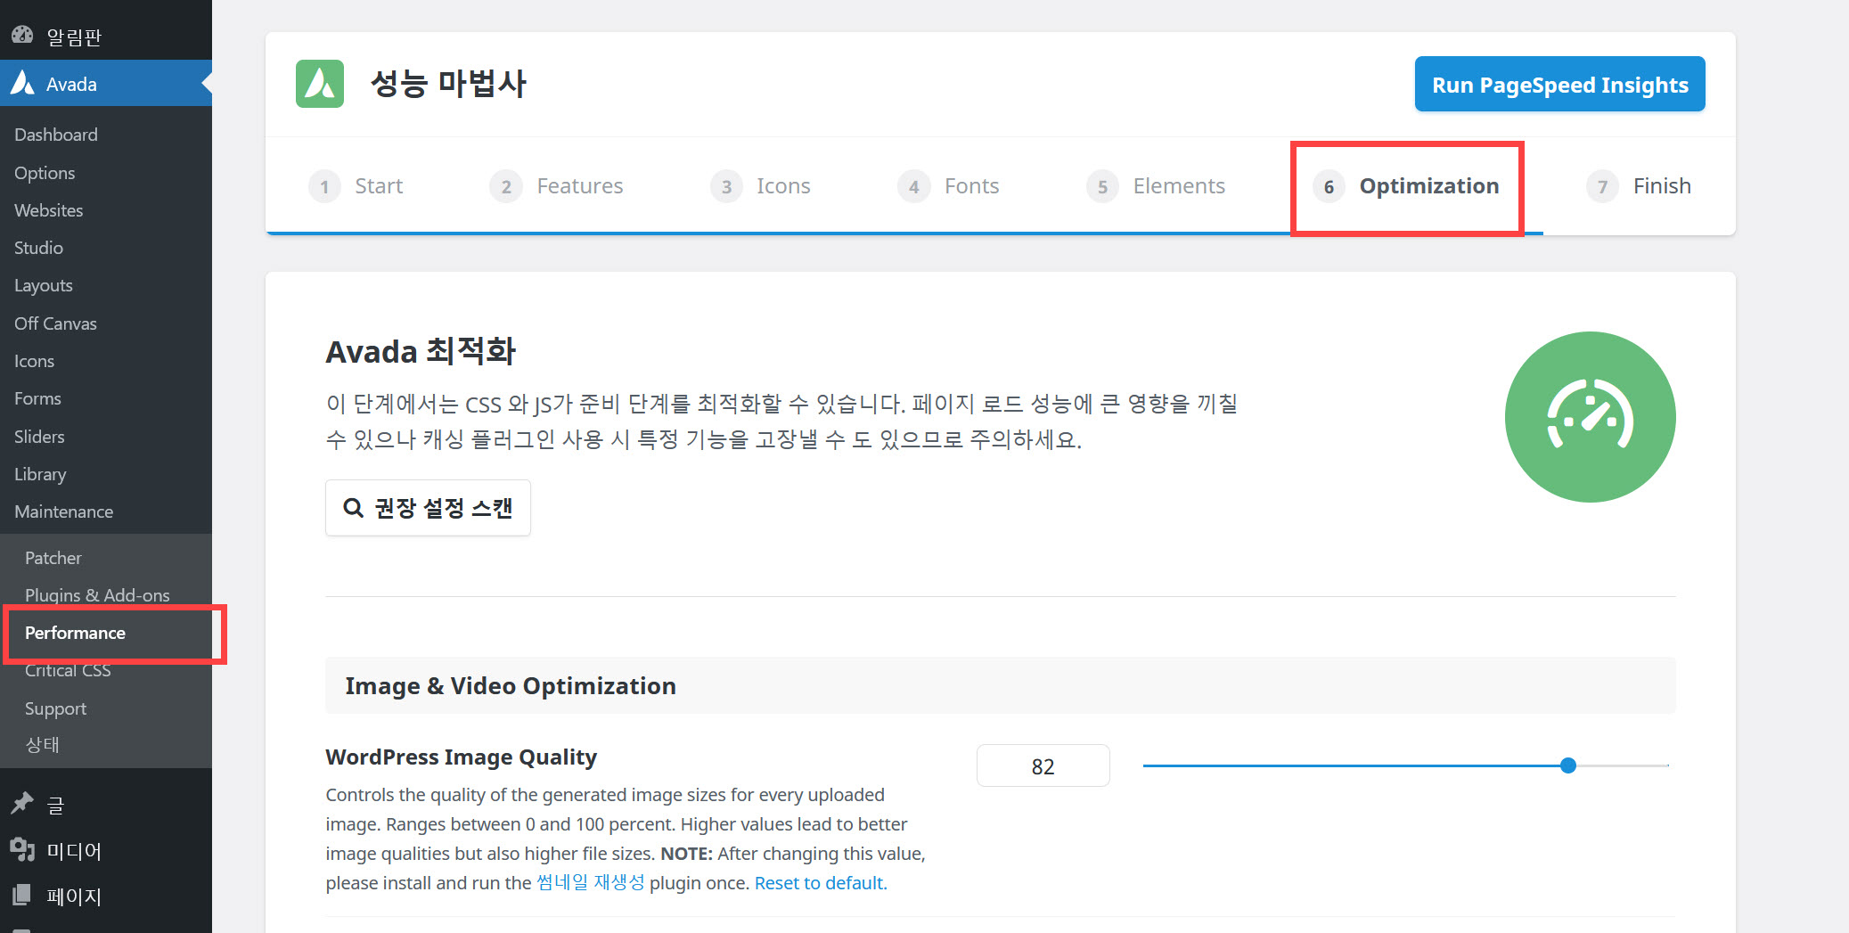Run PageSpeed Insights

click(1559, 84)
